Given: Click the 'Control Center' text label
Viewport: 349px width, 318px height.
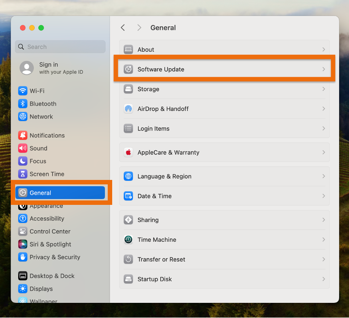Looking at the screenshot, I should coord(50,232).
